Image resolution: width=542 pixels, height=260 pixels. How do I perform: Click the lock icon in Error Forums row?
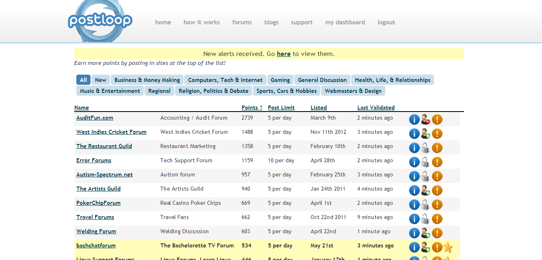pos(425,162)
